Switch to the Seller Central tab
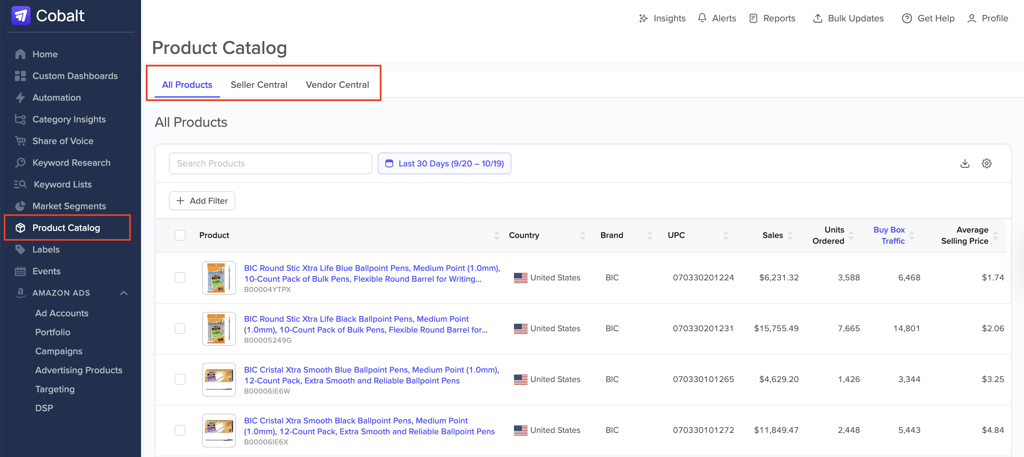The height and width of the screenshot is (457, 1024). pos(259,85)
